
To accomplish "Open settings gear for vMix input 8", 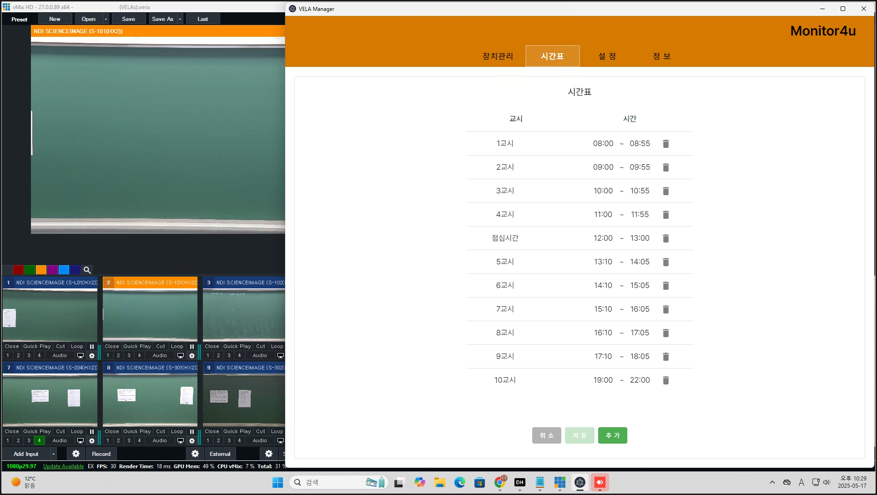I will (192, 441).
